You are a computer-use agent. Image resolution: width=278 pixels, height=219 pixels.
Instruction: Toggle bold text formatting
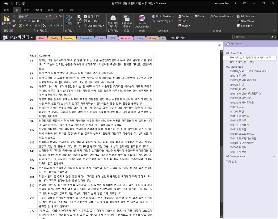point(20,21)
